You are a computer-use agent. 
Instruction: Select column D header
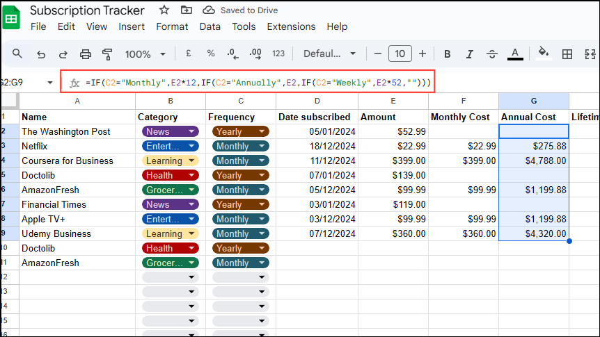click(317, 101)
